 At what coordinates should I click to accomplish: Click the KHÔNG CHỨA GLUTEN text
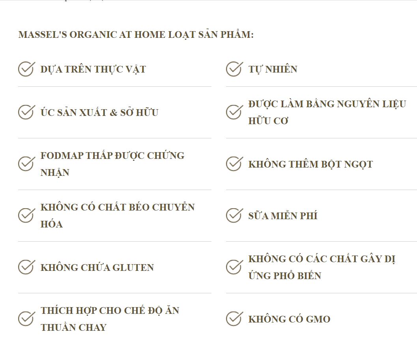97,268
